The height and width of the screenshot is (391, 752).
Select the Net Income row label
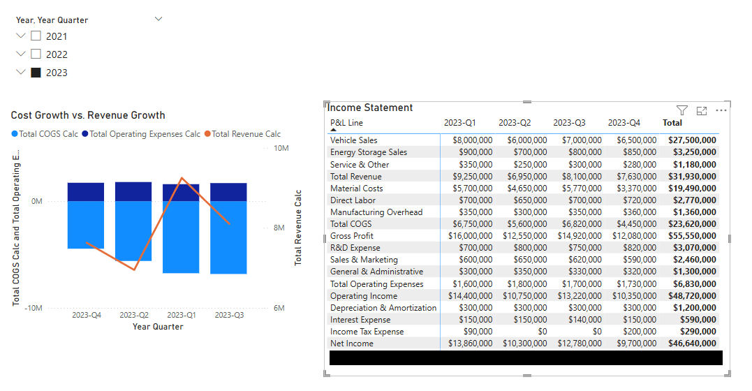pyautogui.click(x=351, y=344)
